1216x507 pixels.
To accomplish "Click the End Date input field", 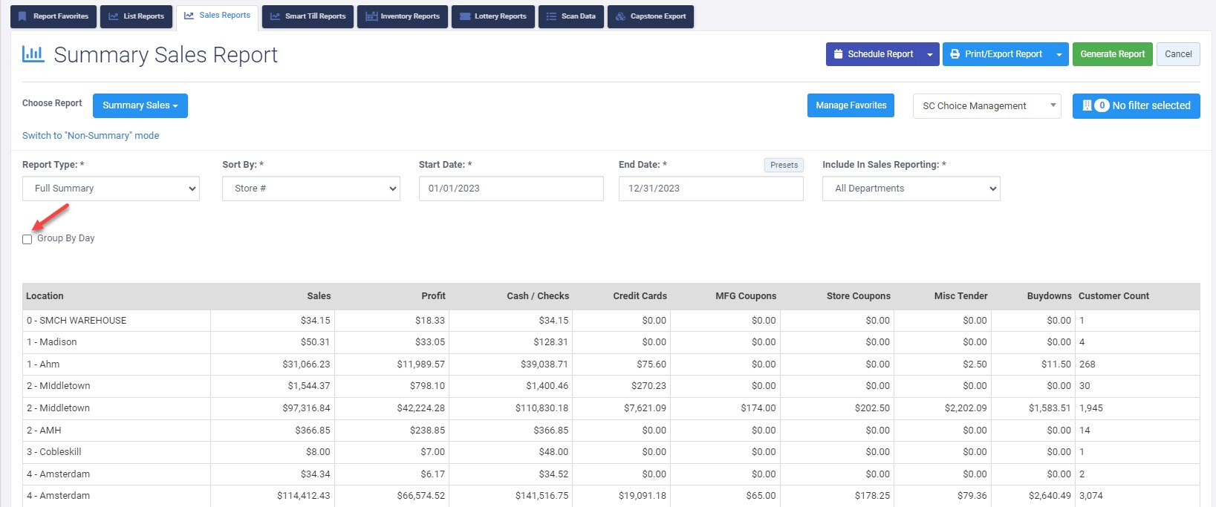I will pyautogui.click(x=711, y=189).
